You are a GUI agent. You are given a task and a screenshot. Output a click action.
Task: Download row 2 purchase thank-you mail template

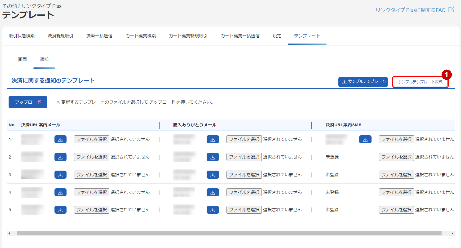[x=213, y=157]
